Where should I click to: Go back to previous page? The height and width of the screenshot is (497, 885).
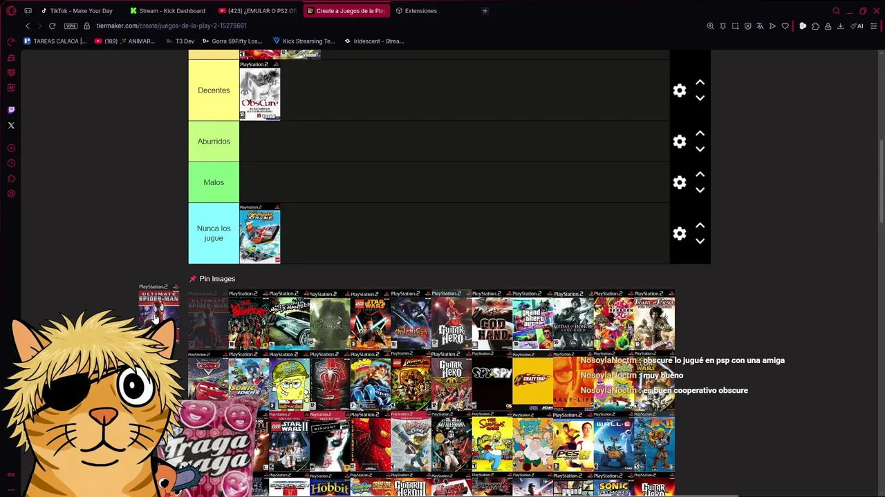point(28,26)
